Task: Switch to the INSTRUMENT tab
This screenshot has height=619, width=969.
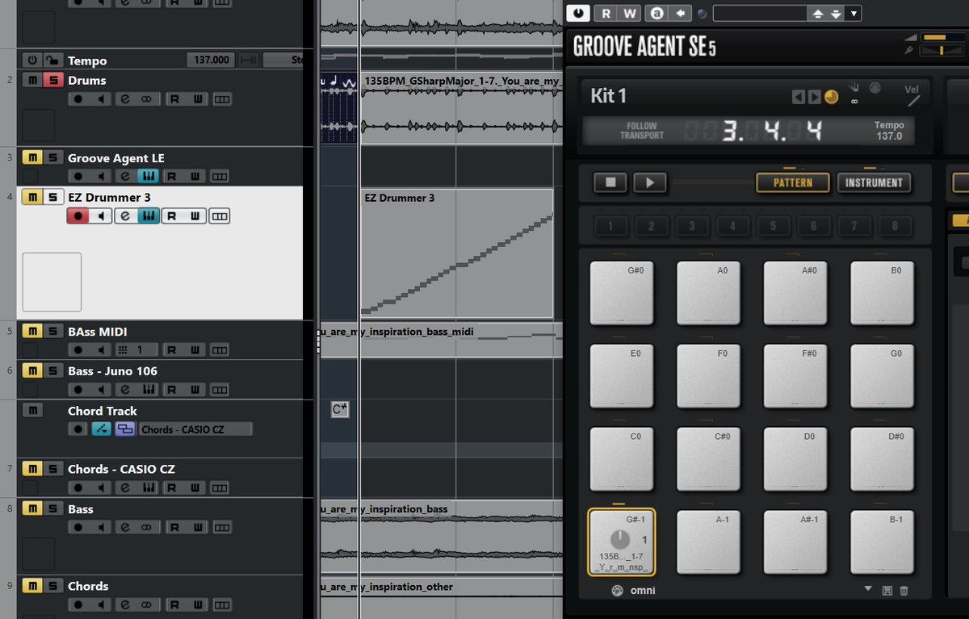Action: [875, 183]
